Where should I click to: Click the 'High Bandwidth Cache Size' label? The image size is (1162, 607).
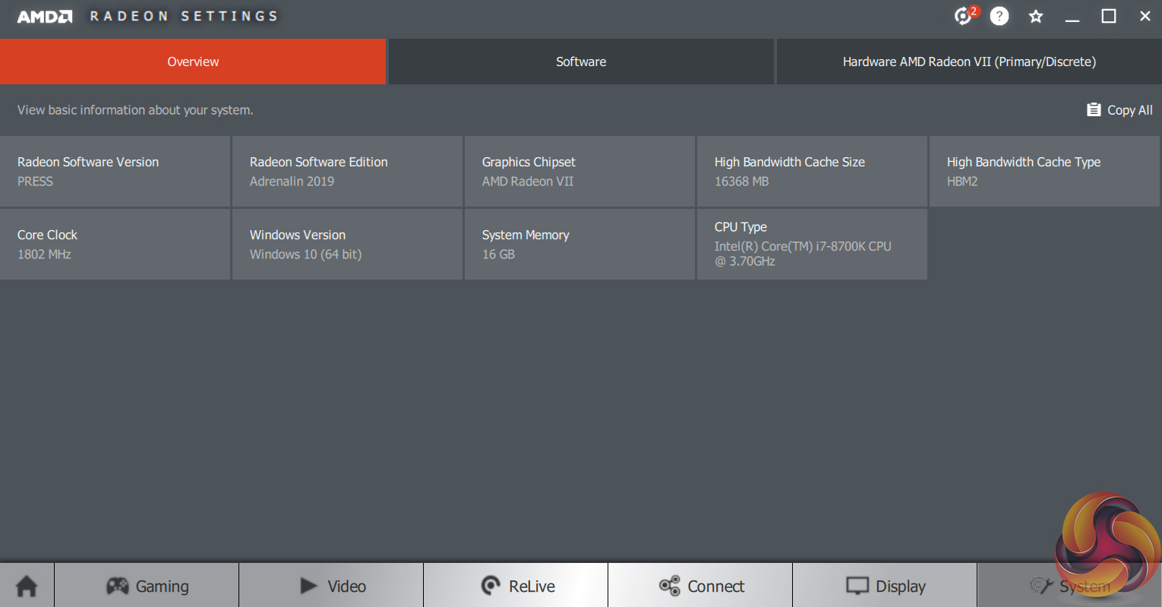(790, 162)
